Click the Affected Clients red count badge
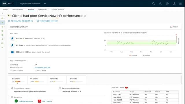The height and width of the screenshot is (104, 185). coord(126,88)
